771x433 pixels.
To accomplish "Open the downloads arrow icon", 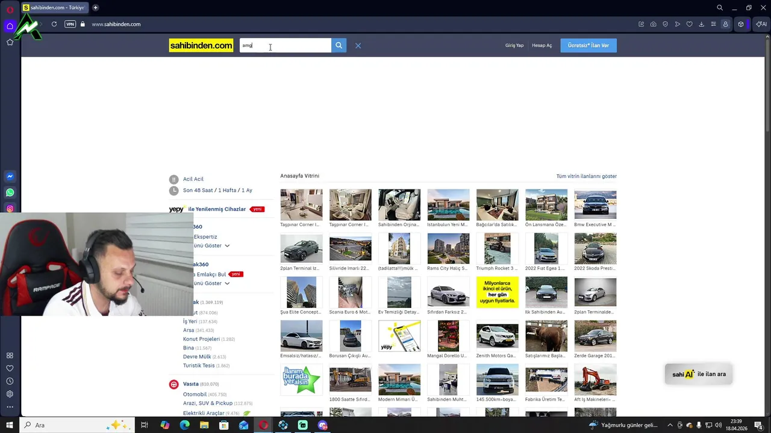I will point(701,24).
